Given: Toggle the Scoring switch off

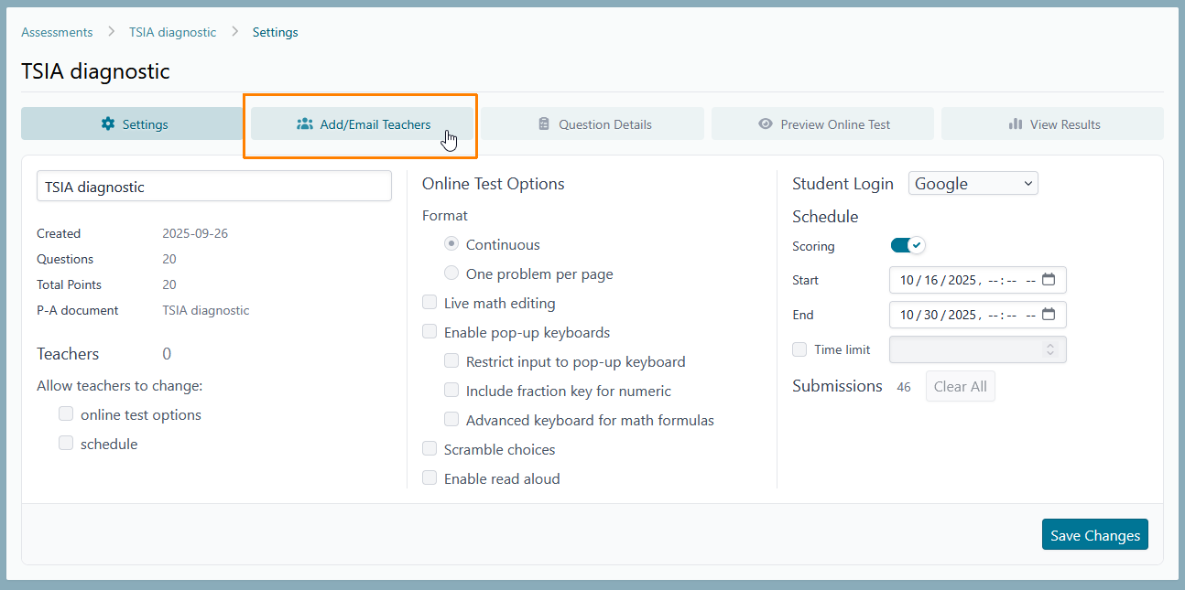Looking at the screenshot, I should [908, 245].
